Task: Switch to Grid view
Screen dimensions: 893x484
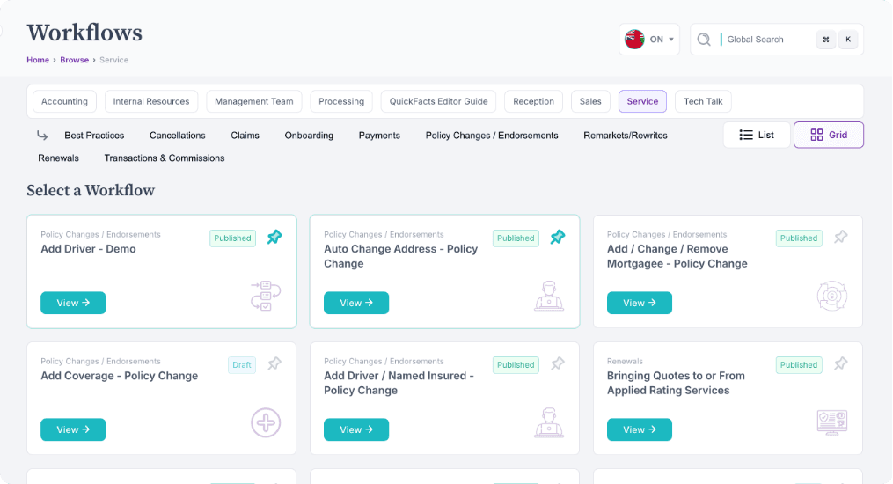Action: pos(829,135)
